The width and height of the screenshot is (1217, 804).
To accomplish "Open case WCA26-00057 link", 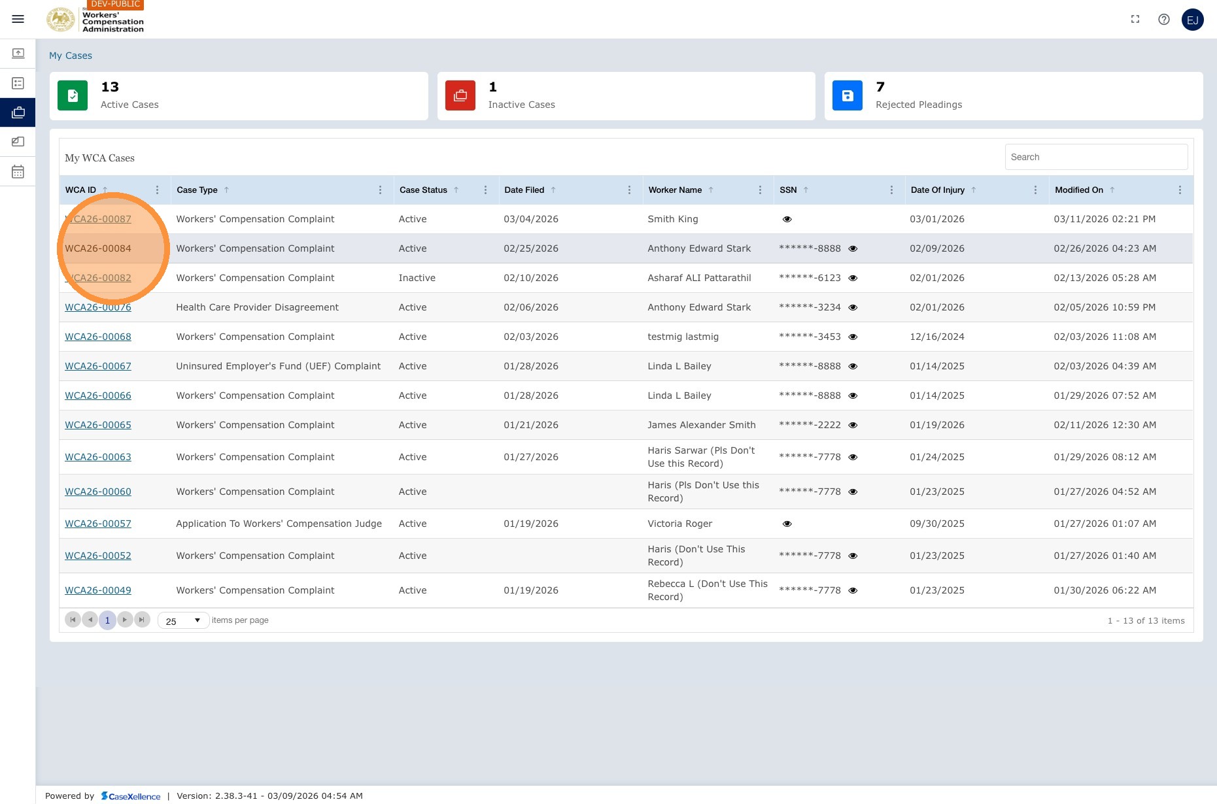I will click(x=97, y=524).
